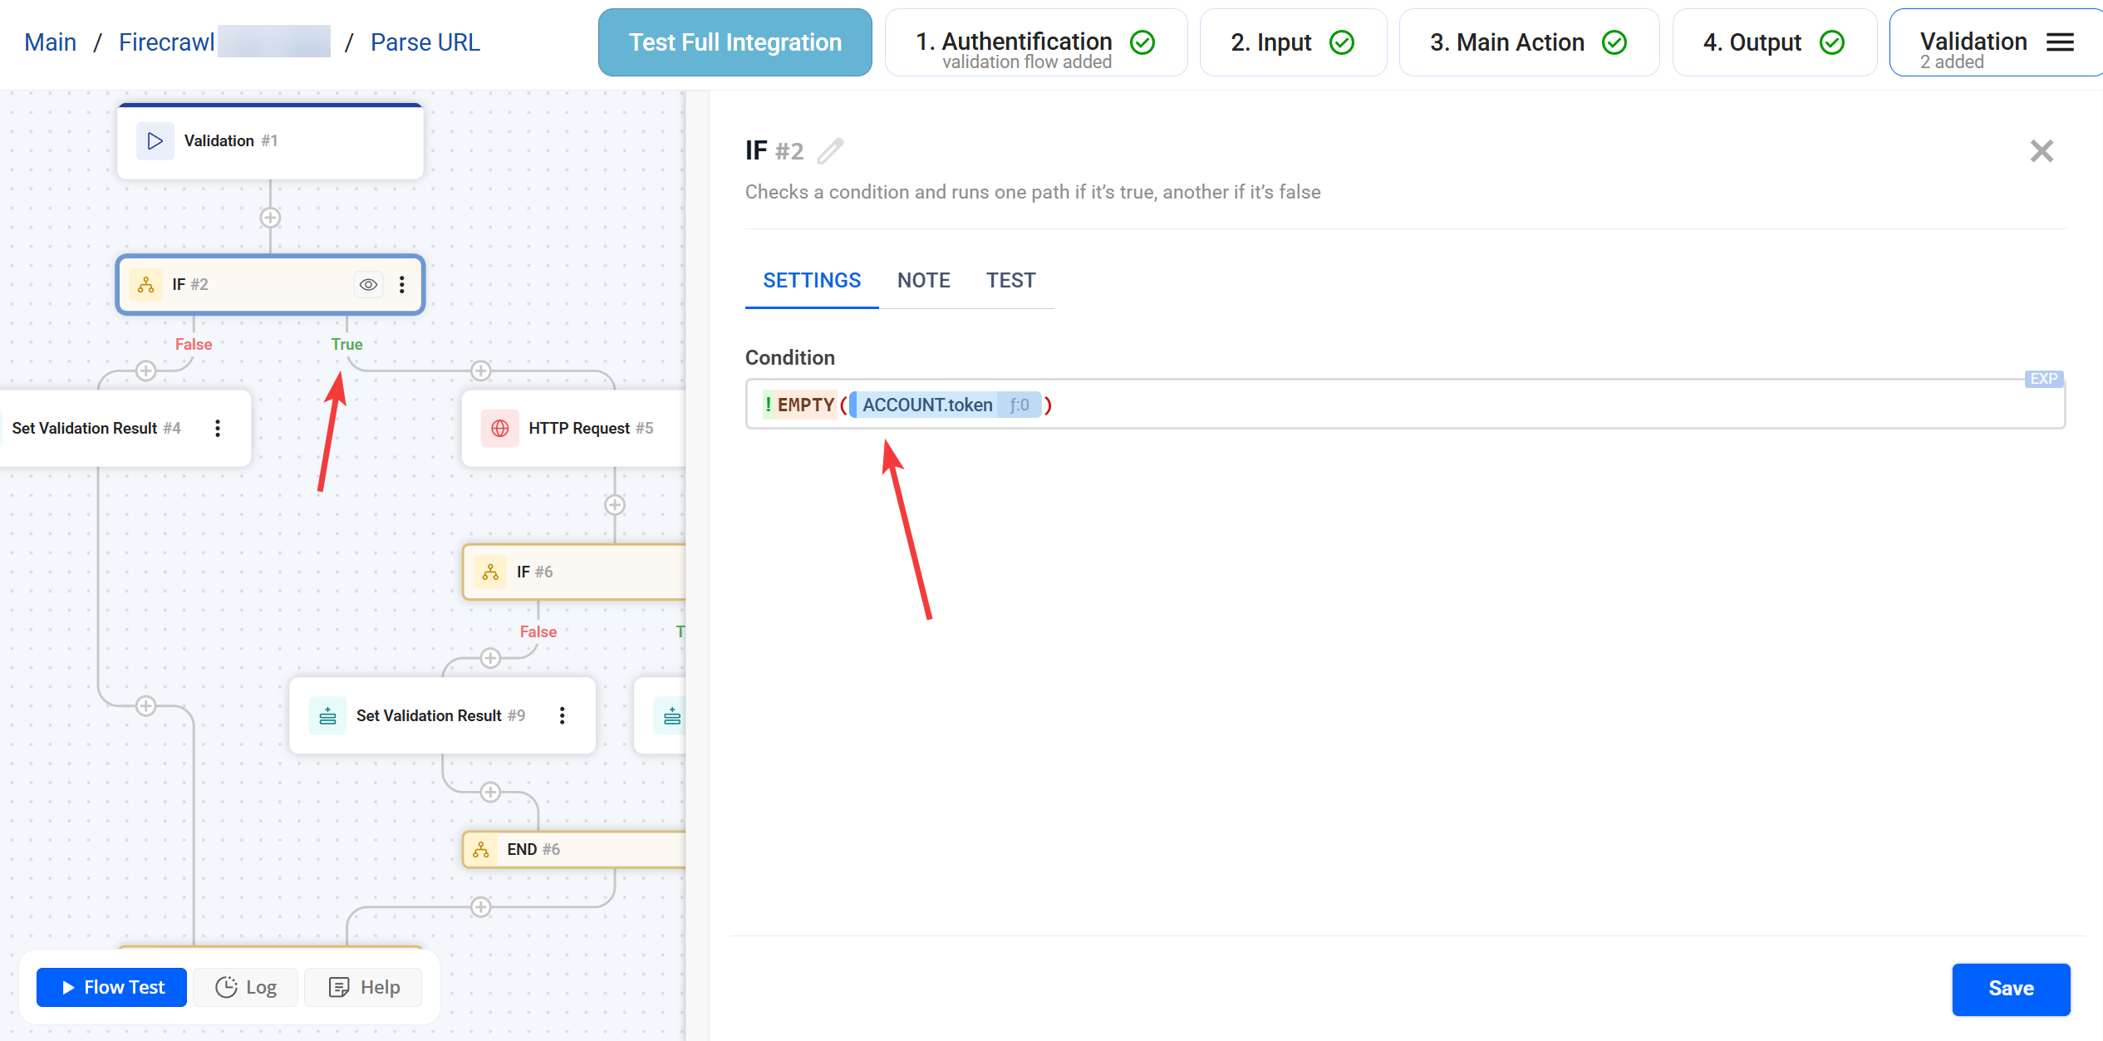This screenshot has height=1041, width=2103.
Task: Click the Set Validation Result #9 node icon
Action: (327, 715)
